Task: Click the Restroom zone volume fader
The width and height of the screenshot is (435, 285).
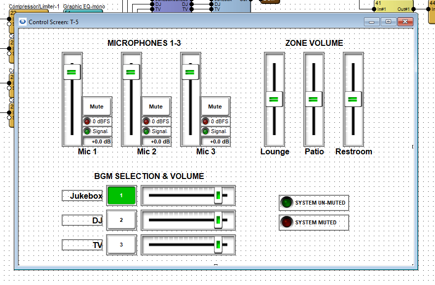Action: coord(354,99)
